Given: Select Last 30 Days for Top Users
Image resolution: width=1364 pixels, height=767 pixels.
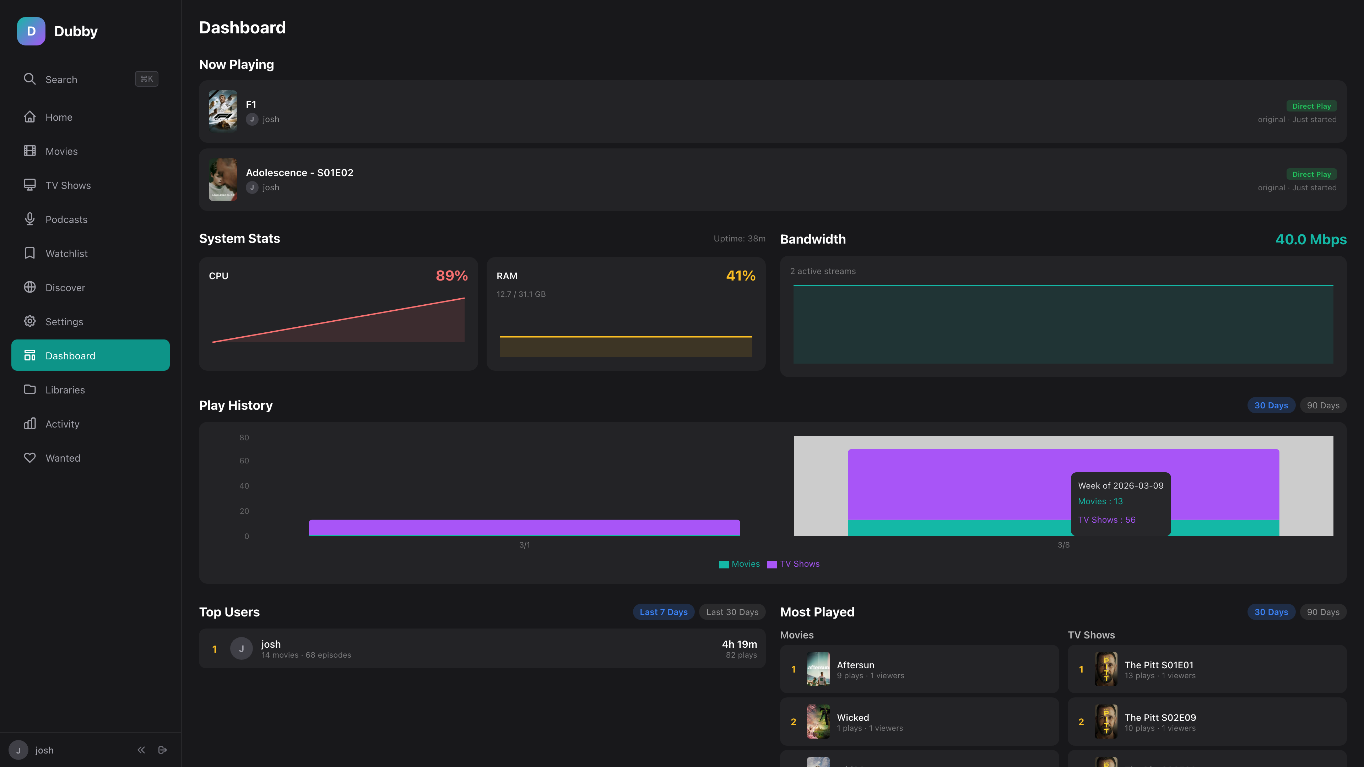Looking at the screenshot, I should coord(732,611).
